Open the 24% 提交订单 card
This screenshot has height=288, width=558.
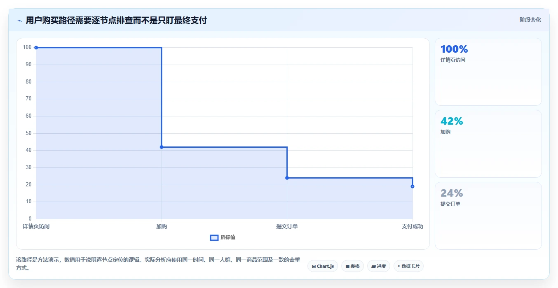tap(488, 216)
